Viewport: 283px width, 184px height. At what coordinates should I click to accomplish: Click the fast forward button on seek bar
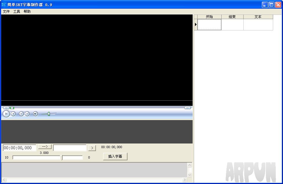point(187,108)
